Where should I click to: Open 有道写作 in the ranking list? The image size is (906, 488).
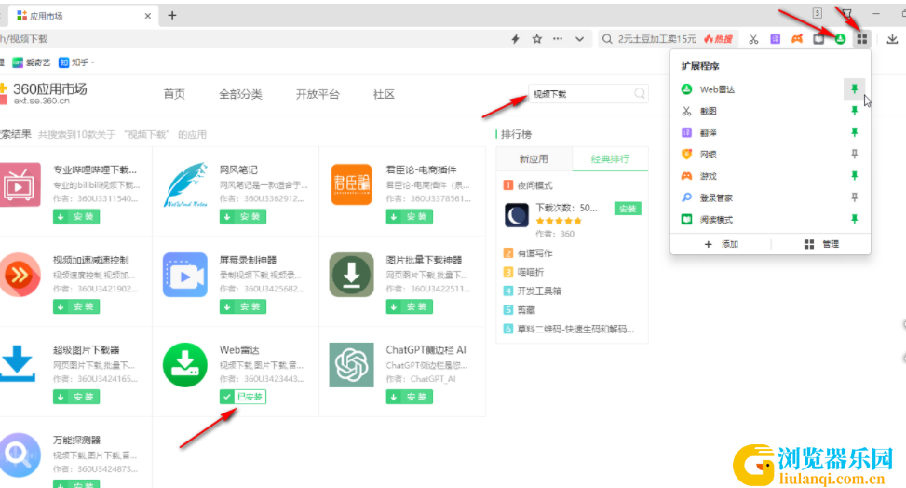(x=534, y=253)
